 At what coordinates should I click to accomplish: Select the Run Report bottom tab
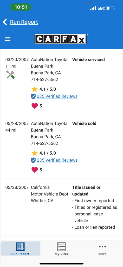coord(20,248)
